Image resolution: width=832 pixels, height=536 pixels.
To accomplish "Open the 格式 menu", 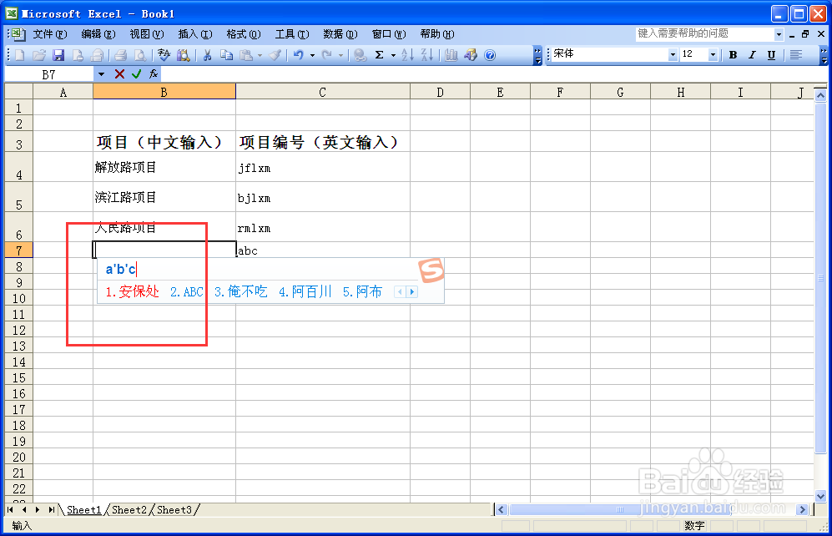I will [244, 34].
